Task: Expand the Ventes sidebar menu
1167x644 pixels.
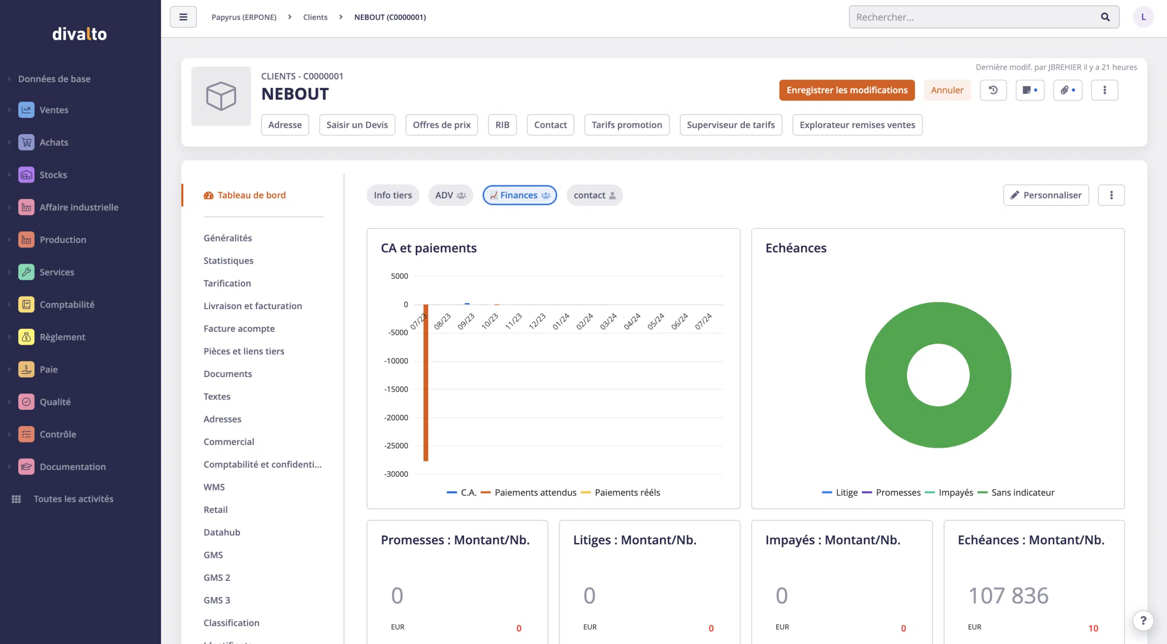Action: click(54, 110)
